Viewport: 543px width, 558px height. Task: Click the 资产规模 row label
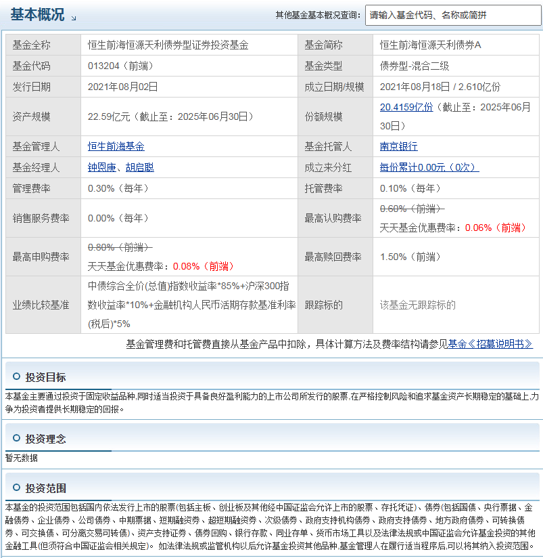tap(32, 116)
